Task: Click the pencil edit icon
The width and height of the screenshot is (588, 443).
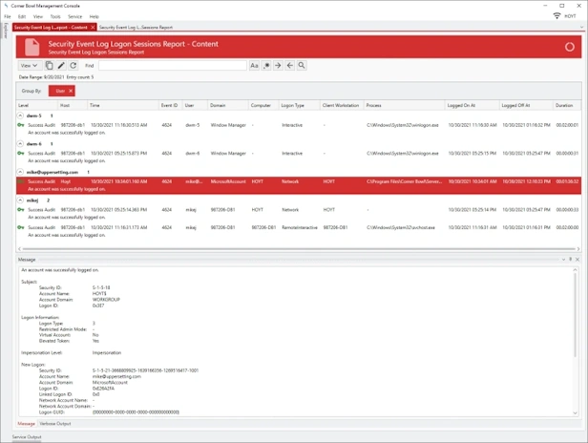Action: point(61,66)
